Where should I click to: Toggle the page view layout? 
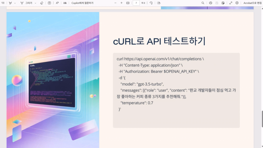[159, 3]
